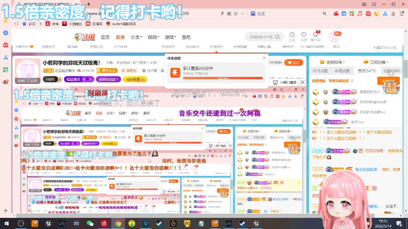Click the magnifier icon in browser toolbar
Image resolution: width=408 pixels, height=229 pixels.
(x=324, y=14)
